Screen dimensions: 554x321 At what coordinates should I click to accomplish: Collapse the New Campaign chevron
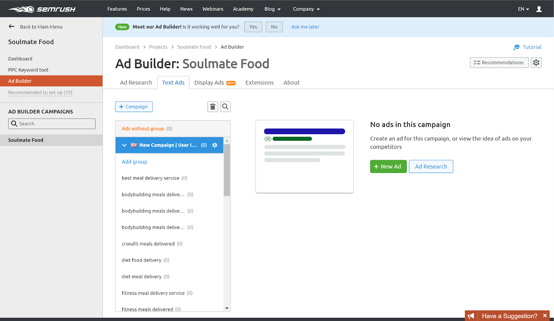click(124, 145)
